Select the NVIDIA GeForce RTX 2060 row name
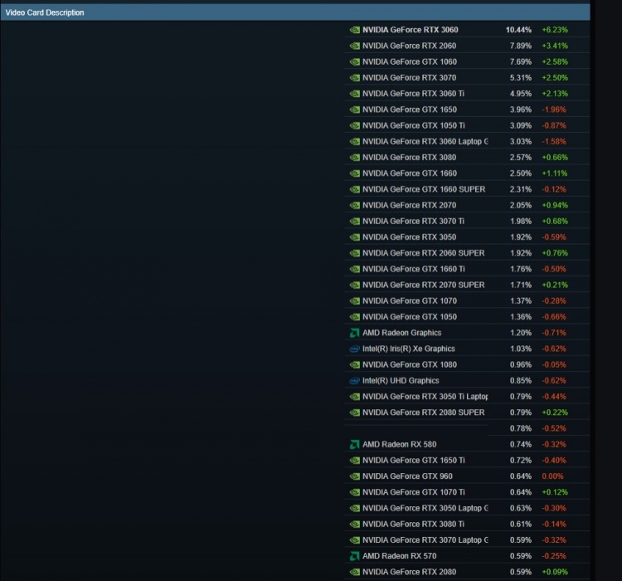Image resolution: width=622 pixels, height=581 pixels. coord(409,46)
